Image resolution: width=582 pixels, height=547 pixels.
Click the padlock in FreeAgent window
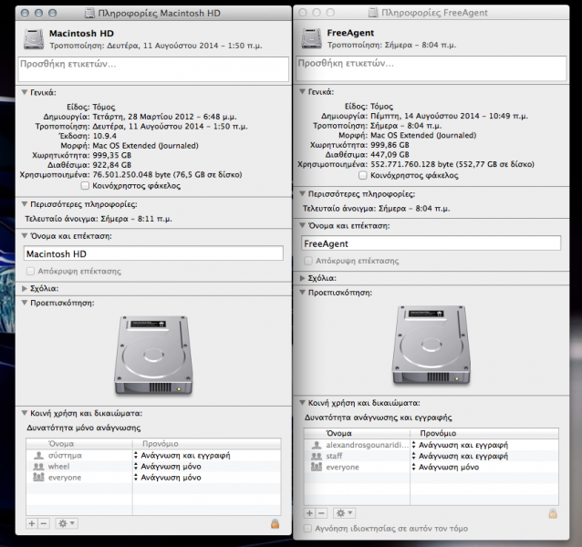(553, 513)
